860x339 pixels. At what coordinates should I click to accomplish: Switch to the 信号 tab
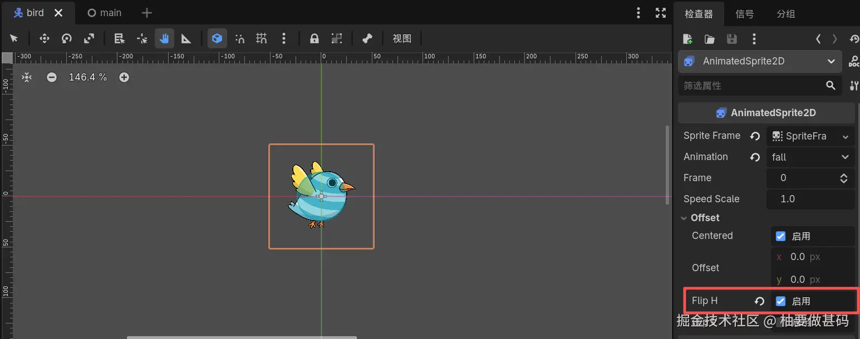pos(744,13)
